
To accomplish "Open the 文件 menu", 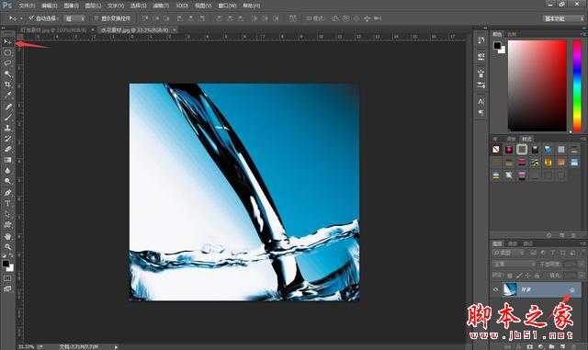I will click(x=27, y=6).
